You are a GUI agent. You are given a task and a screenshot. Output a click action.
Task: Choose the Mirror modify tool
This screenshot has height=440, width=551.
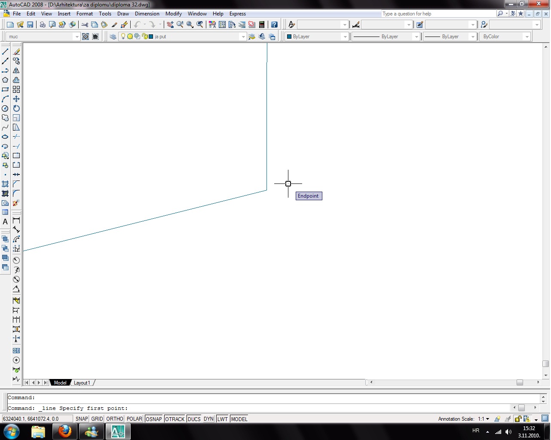(16, 70)
